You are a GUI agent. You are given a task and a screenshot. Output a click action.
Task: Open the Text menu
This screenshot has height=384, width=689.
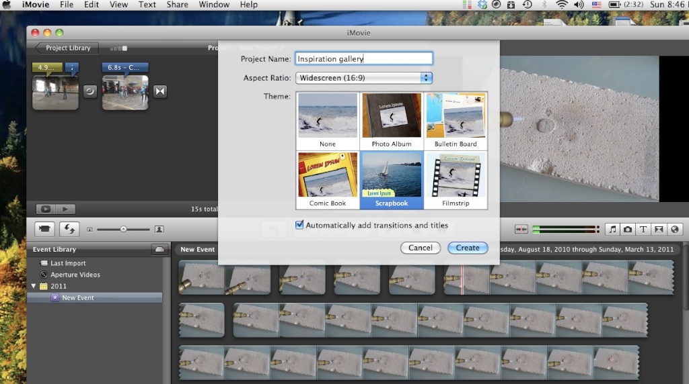(147, 5)
